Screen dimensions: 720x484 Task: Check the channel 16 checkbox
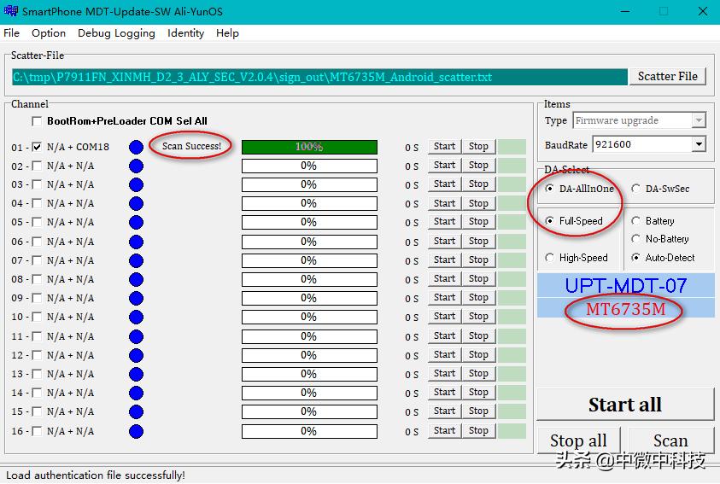pyautogui.click(x=37, y=431)
